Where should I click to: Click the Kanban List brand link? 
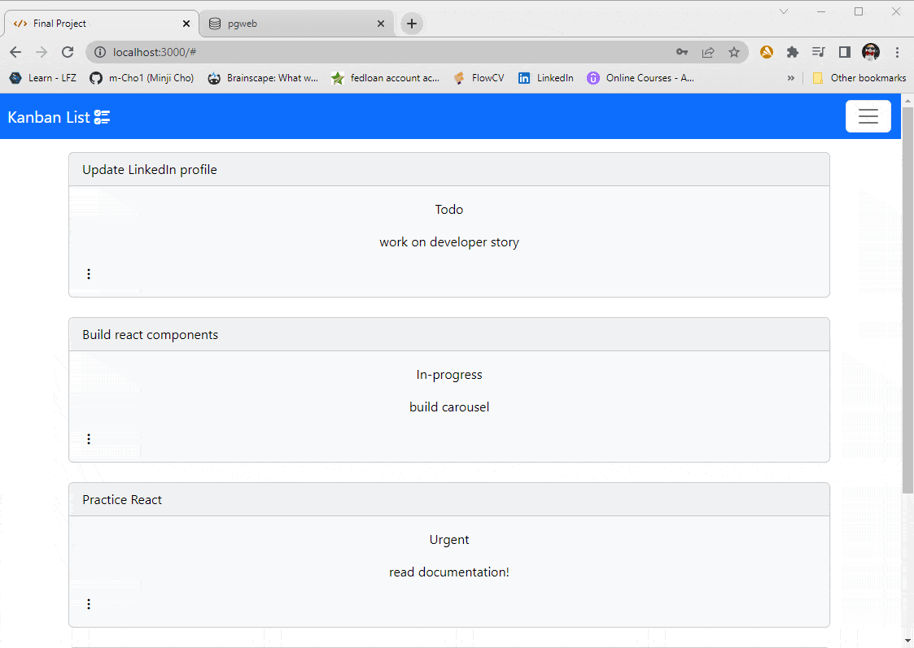click(59, 117)
